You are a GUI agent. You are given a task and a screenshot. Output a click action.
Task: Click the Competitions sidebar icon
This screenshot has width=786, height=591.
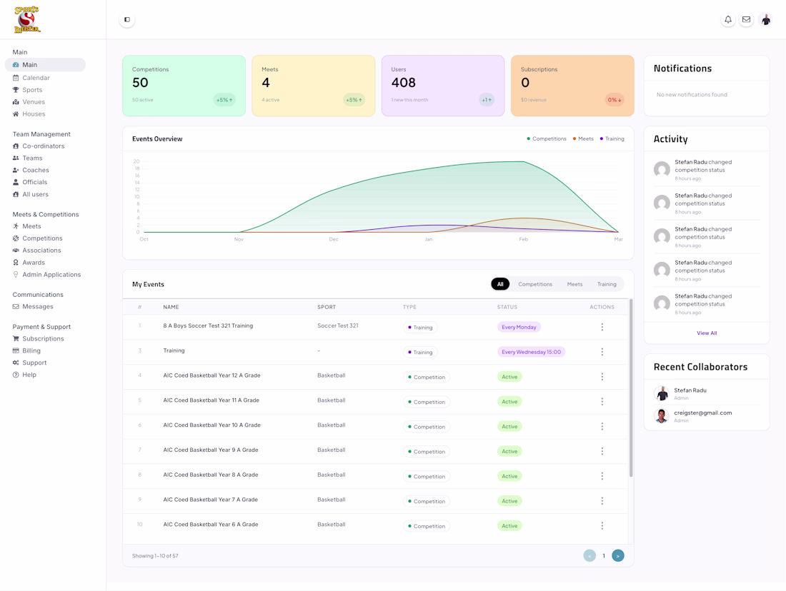16,238
